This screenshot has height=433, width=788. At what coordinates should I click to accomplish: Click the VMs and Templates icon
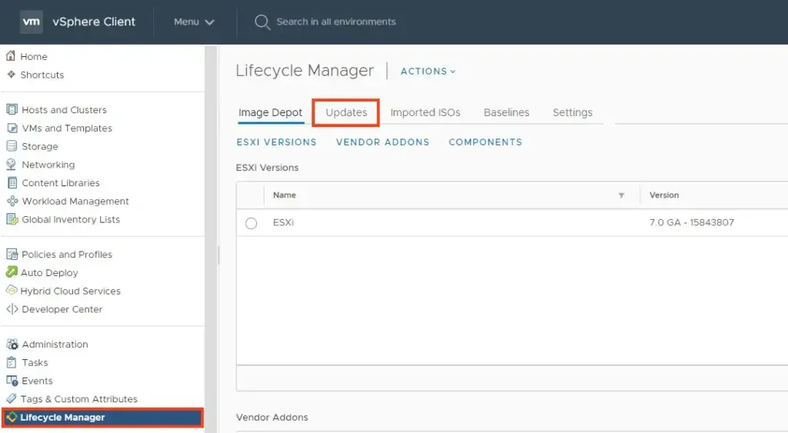pos(12,128)
